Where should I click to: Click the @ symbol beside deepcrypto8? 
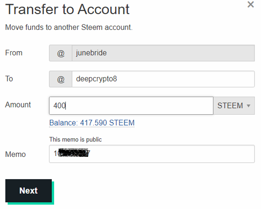pyautogui.click(x=60, y=79)
